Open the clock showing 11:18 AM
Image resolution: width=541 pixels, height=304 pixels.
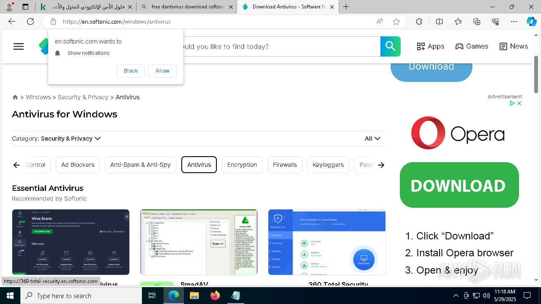click(x=505, y=296)
